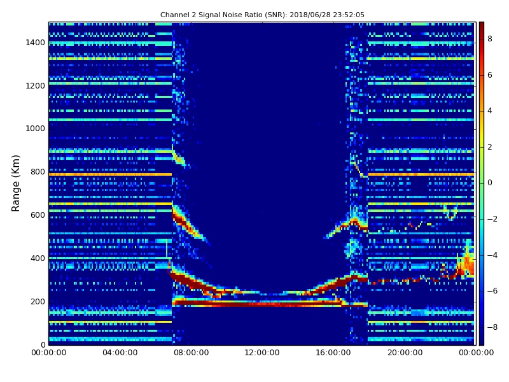509x382 pixels.
Task: Click the colorbar label −6
Action: coord(492,291)
